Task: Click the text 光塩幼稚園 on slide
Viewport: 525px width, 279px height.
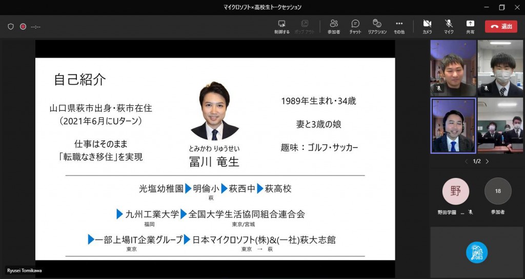Action: [x=161, y=189]
